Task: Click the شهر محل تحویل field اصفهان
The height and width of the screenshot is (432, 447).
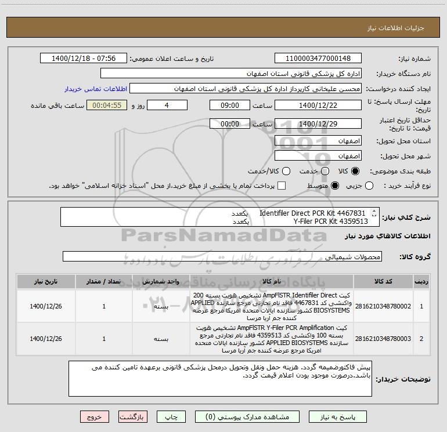Action: tap(318, 156)
